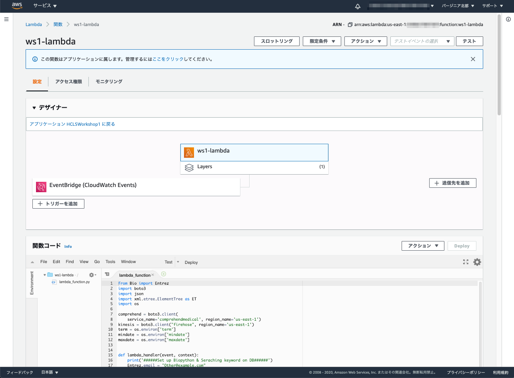Open the View menu in editor
The width and height of the screenshot is (514, 378).
point(84,262)
